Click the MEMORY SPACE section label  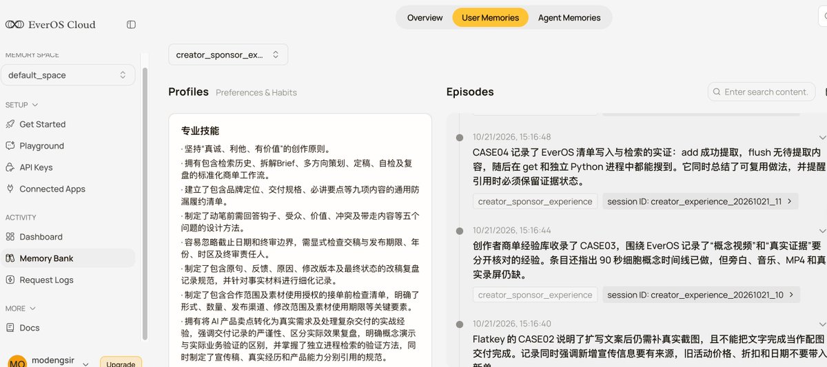[32, 55]
